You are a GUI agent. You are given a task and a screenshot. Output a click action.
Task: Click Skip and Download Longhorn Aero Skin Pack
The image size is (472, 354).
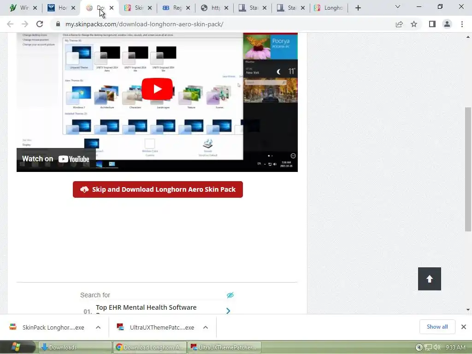pos(158,189)
